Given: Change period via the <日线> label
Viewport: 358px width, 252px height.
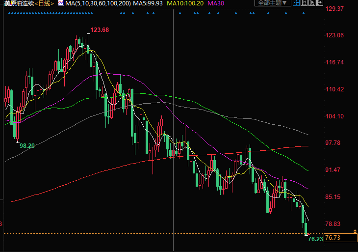Looking at the screenshot, I should pyautogui.click(x=43, y=4).
